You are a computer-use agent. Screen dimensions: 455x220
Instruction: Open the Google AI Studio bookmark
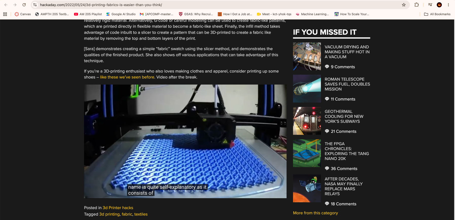(121, 14)
